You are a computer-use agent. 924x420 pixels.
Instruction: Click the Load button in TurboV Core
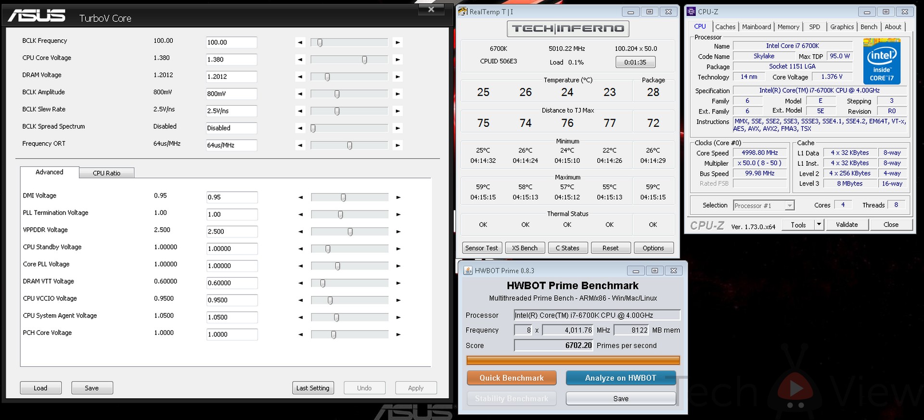[40, 388]
